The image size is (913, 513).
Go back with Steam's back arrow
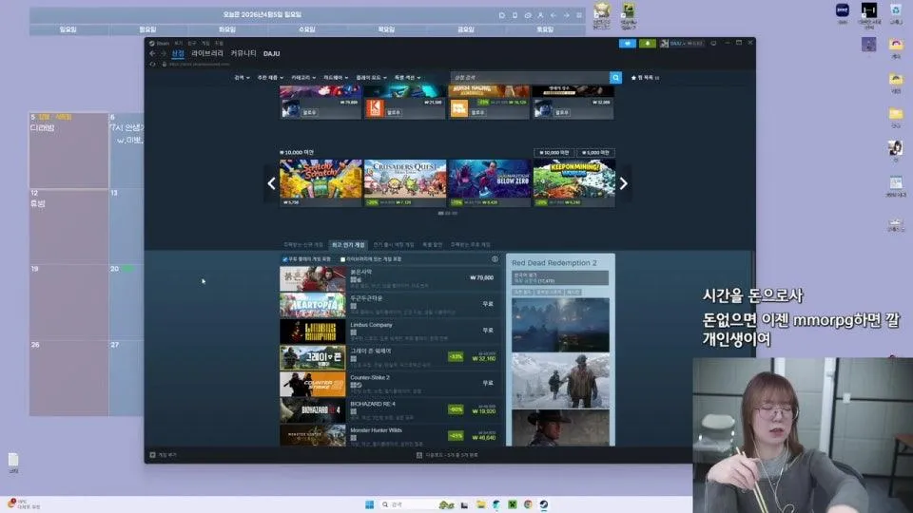click(151, 54)
